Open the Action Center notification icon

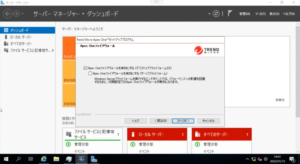pos(292,159)
